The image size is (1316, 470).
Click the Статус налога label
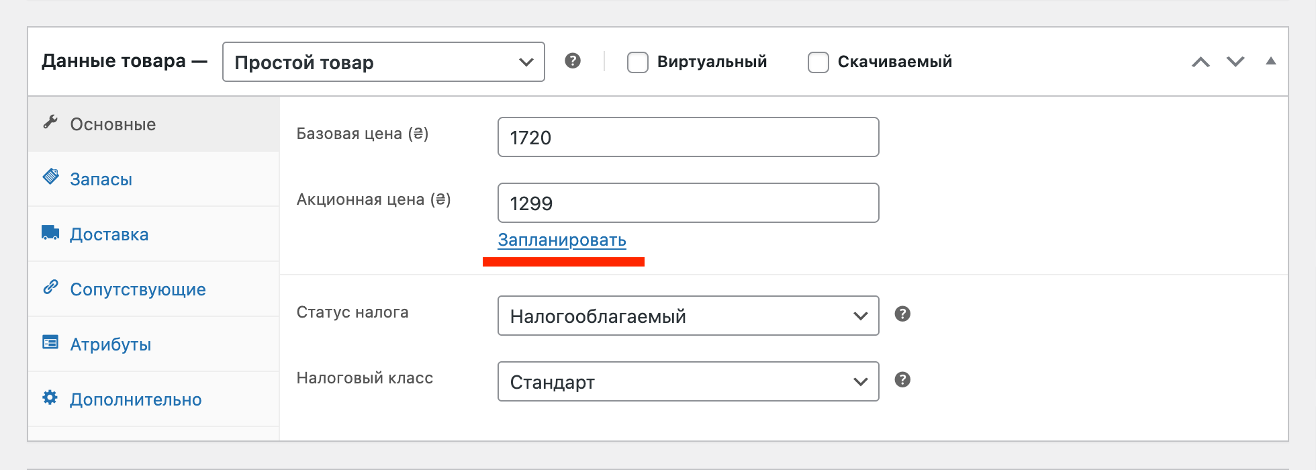pyautogui.click(x=352, y=312)
